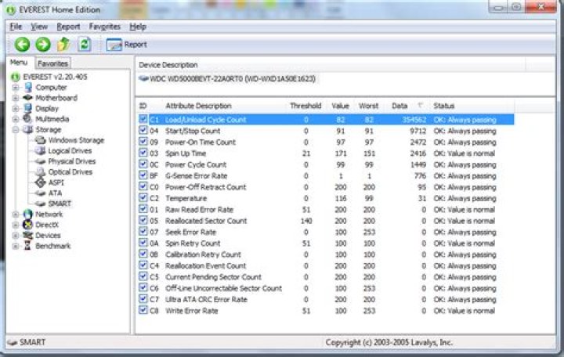Toggle the Write Error Rate checkbox

coord(143,310)
